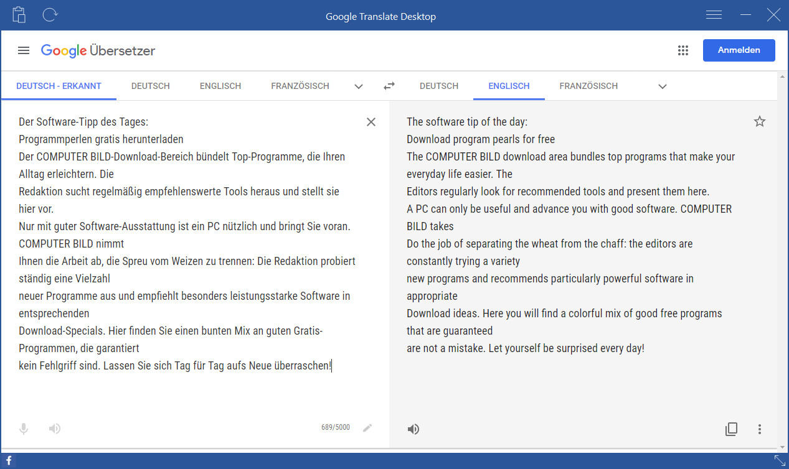789x469 pixels.
Task: Select the Deutsch - Erkannt source tab
Action: (x=59, y=86)
